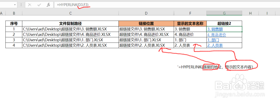Select link location '超链接文件\2. 人员表.XLSX'
Screen dimensions: 280x104
tap(146, 46)
